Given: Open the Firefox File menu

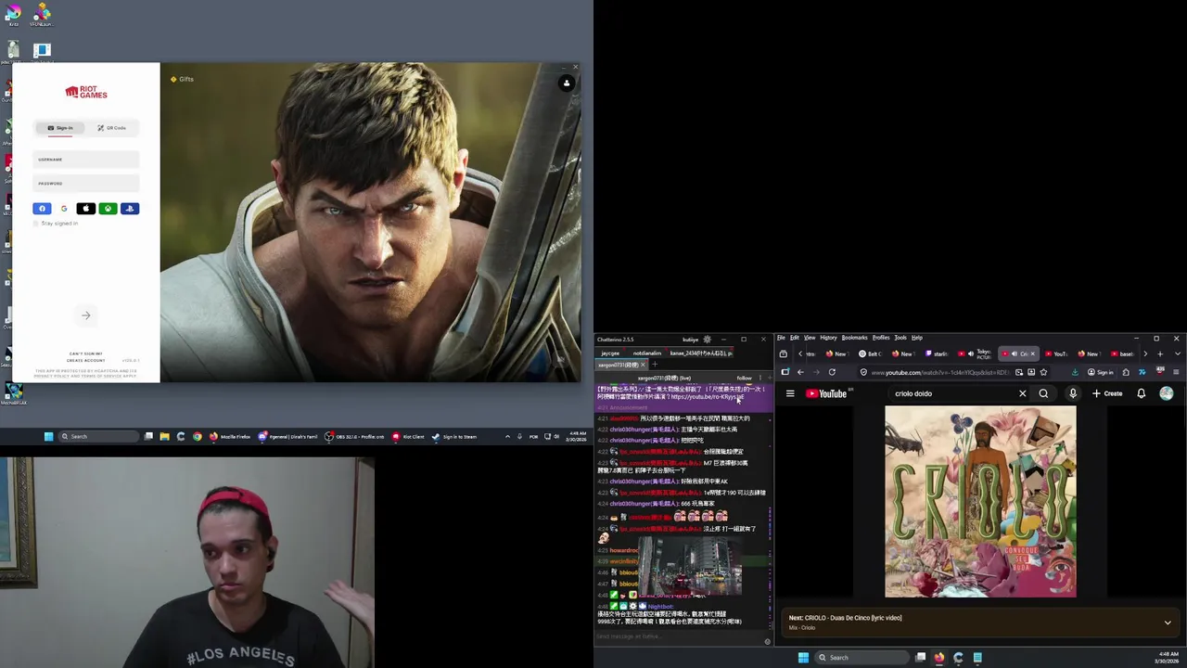Looking at the screenshot, I should pos(781,338).
